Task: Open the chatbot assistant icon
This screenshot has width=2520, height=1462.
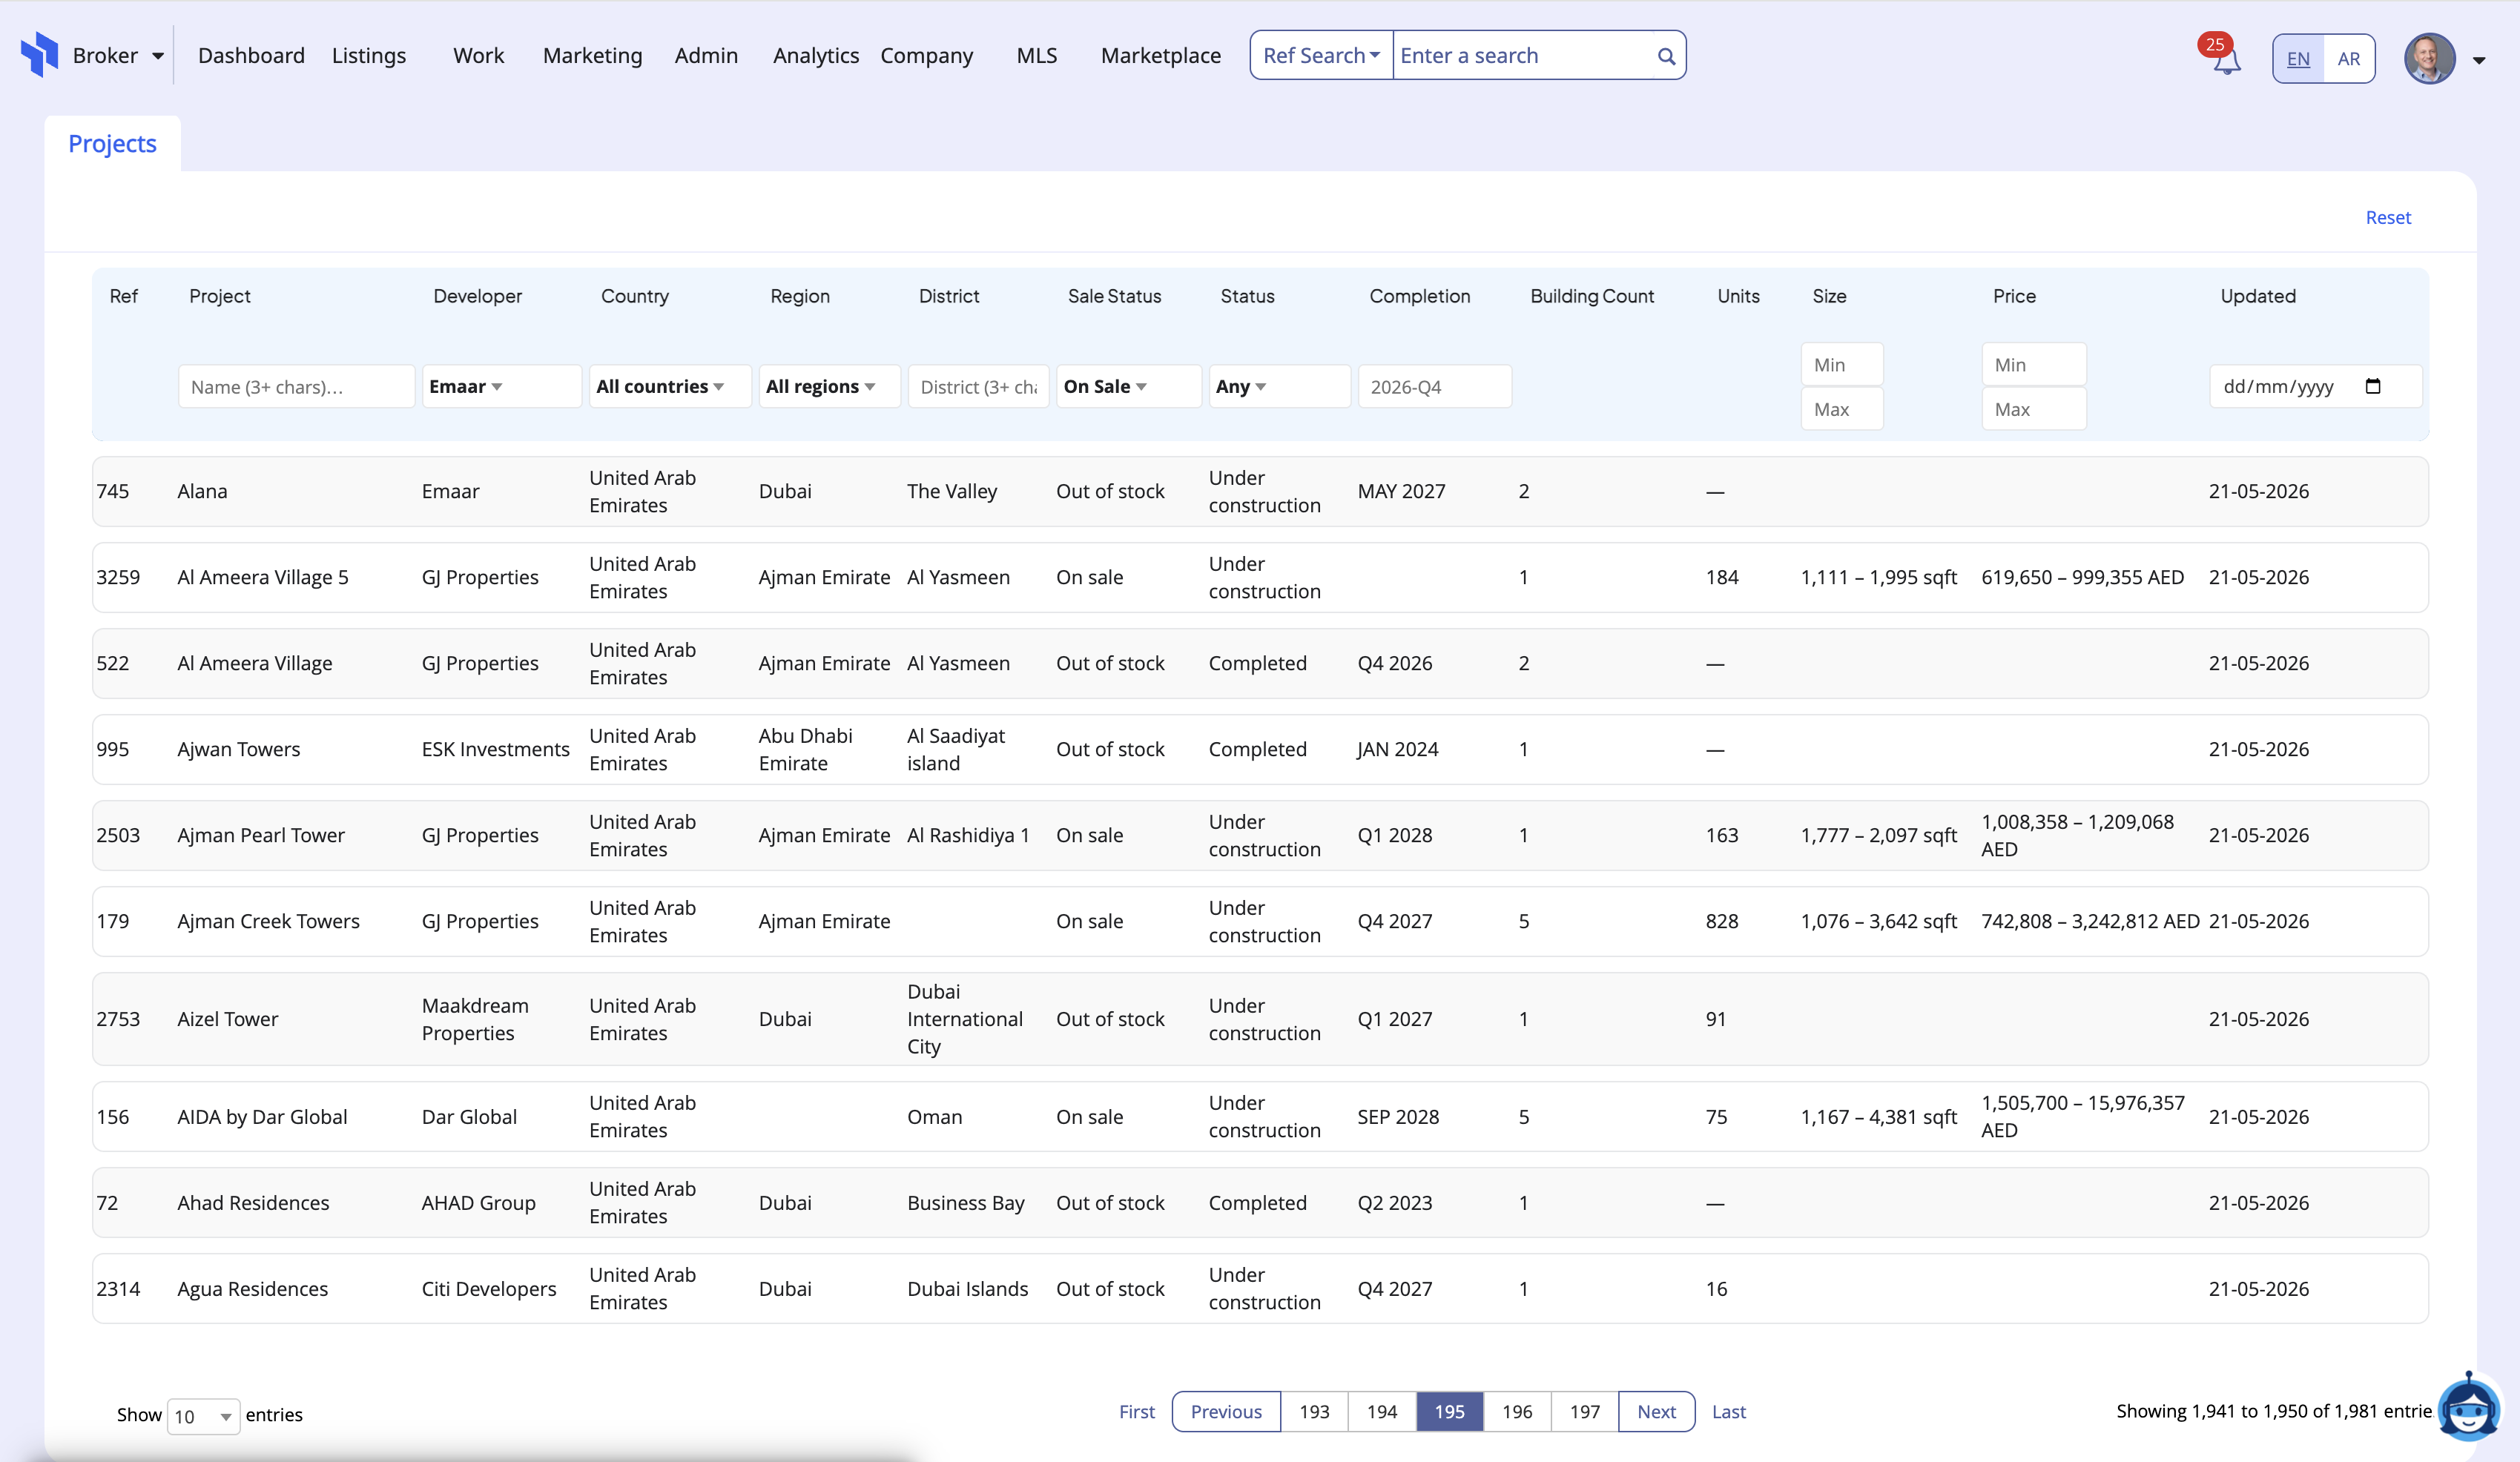Action: pyautogui.click(x=2468, y=1407)
